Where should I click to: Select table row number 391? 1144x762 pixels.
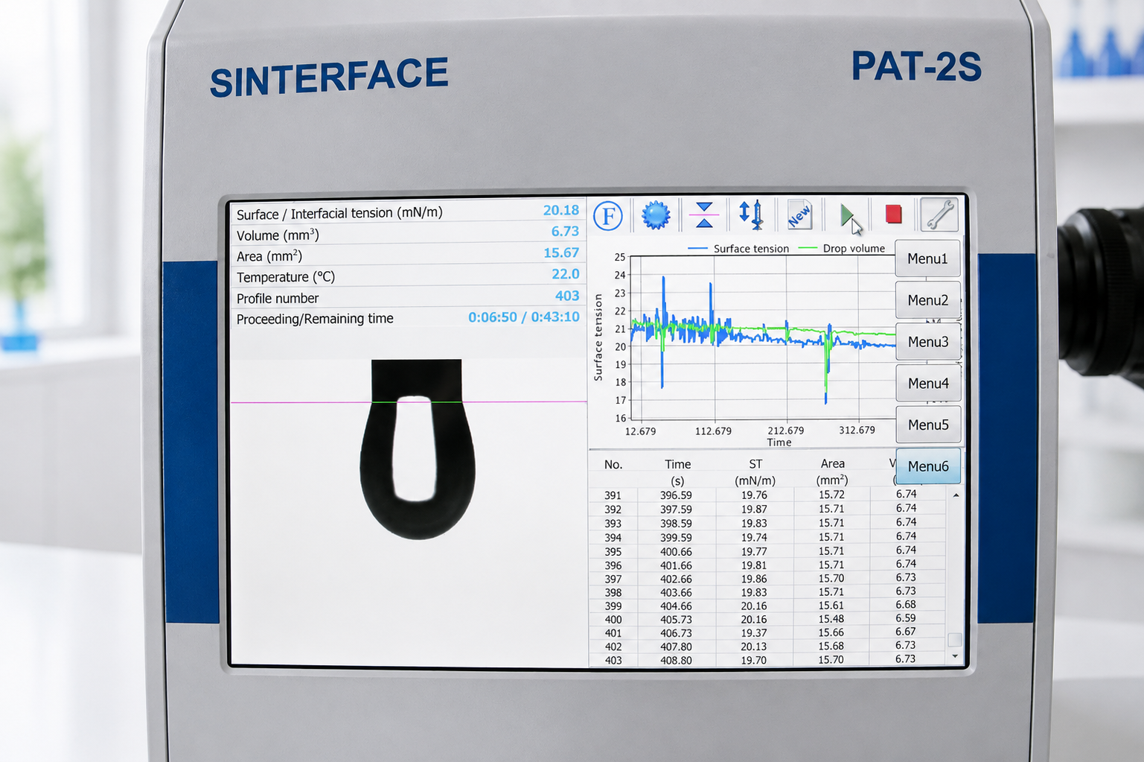(x=613, y=495)
